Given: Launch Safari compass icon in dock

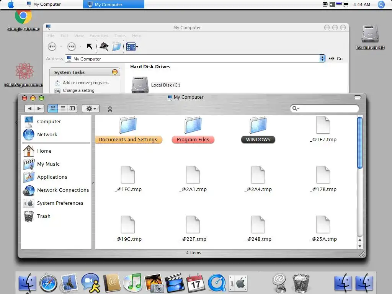Looking at the screenshot, I should (x=49, y=283).
